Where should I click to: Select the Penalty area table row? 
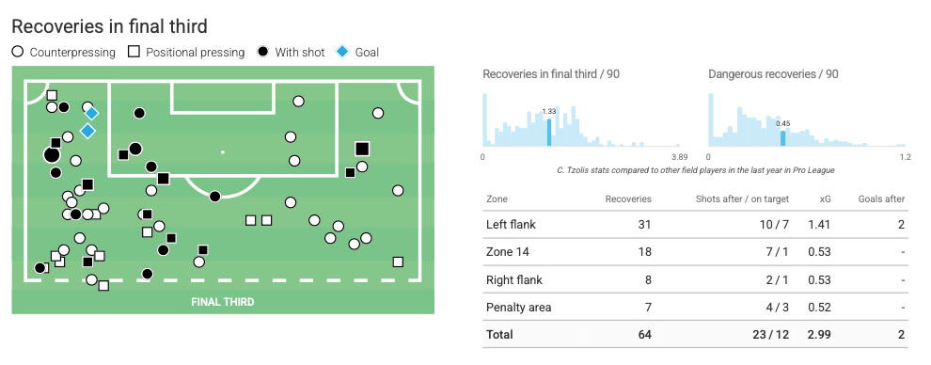point(695,307)
